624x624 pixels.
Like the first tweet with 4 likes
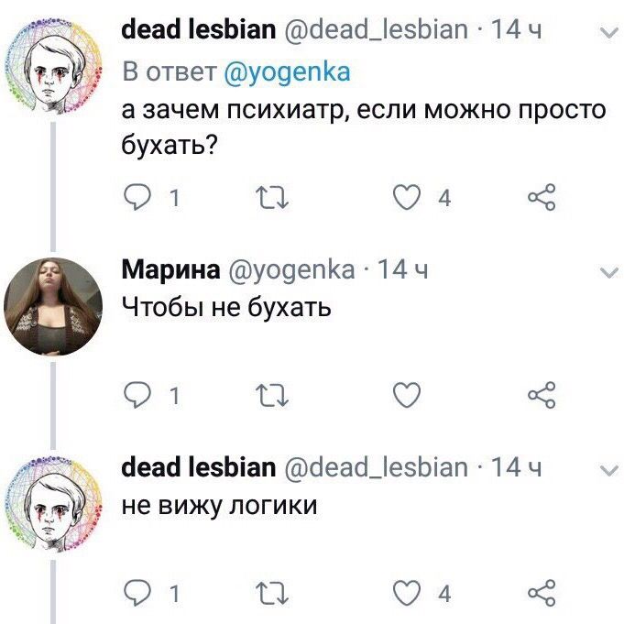click(x=407, y=197)
